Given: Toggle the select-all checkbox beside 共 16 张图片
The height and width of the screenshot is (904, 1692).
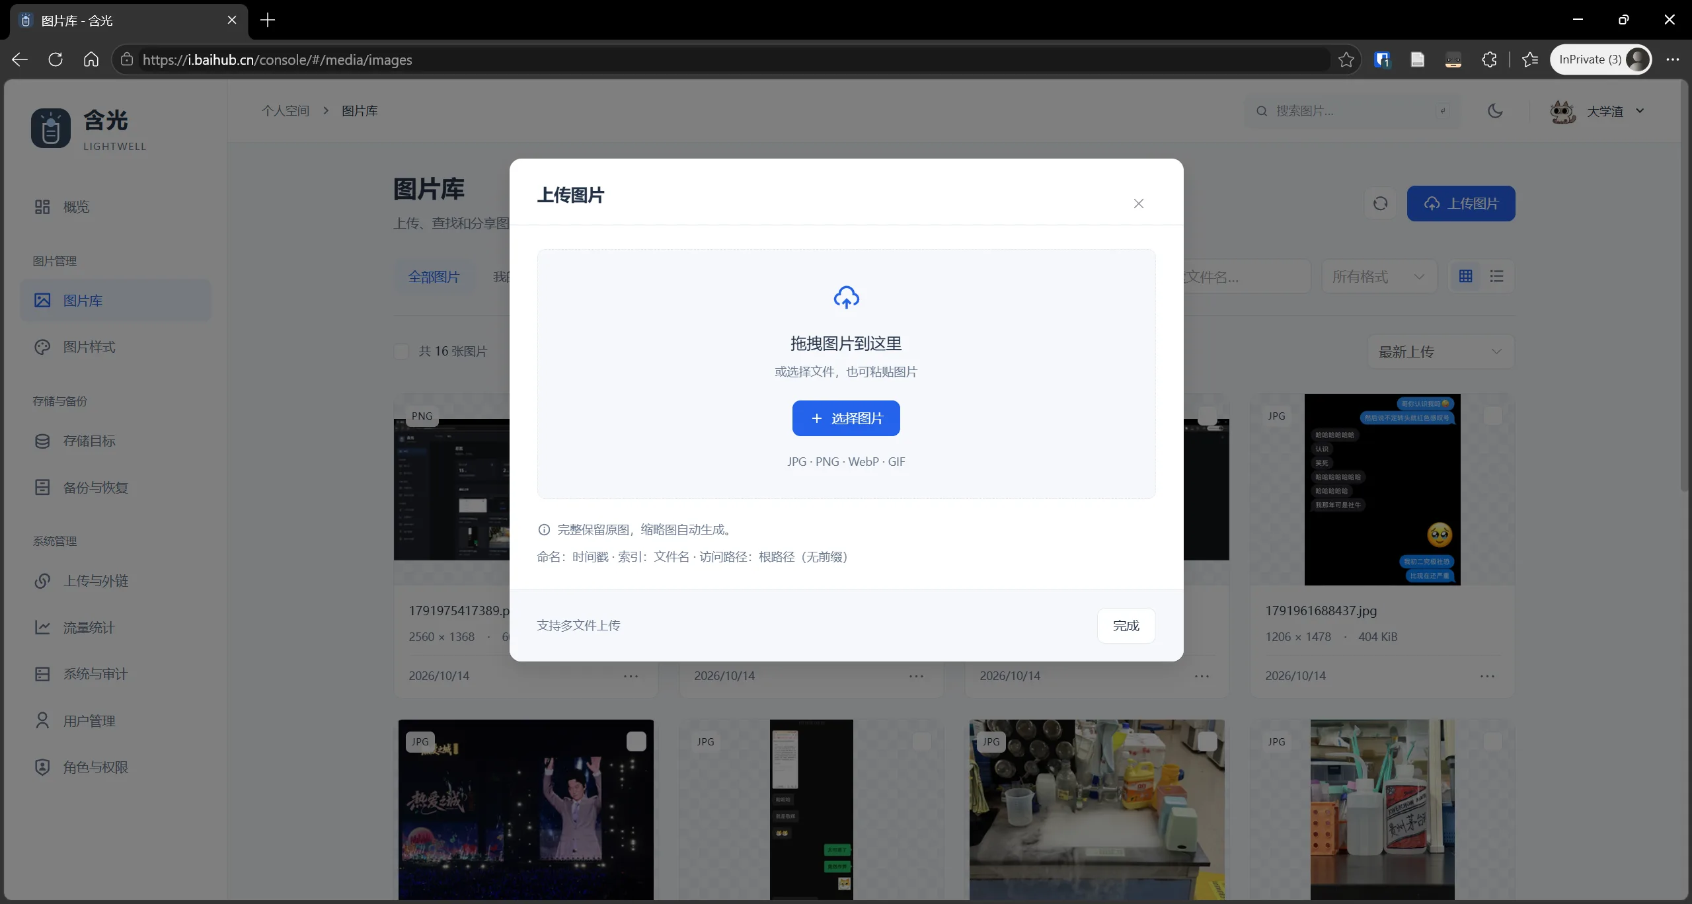Looking at the screenshot, I should [x=401, y=351].
